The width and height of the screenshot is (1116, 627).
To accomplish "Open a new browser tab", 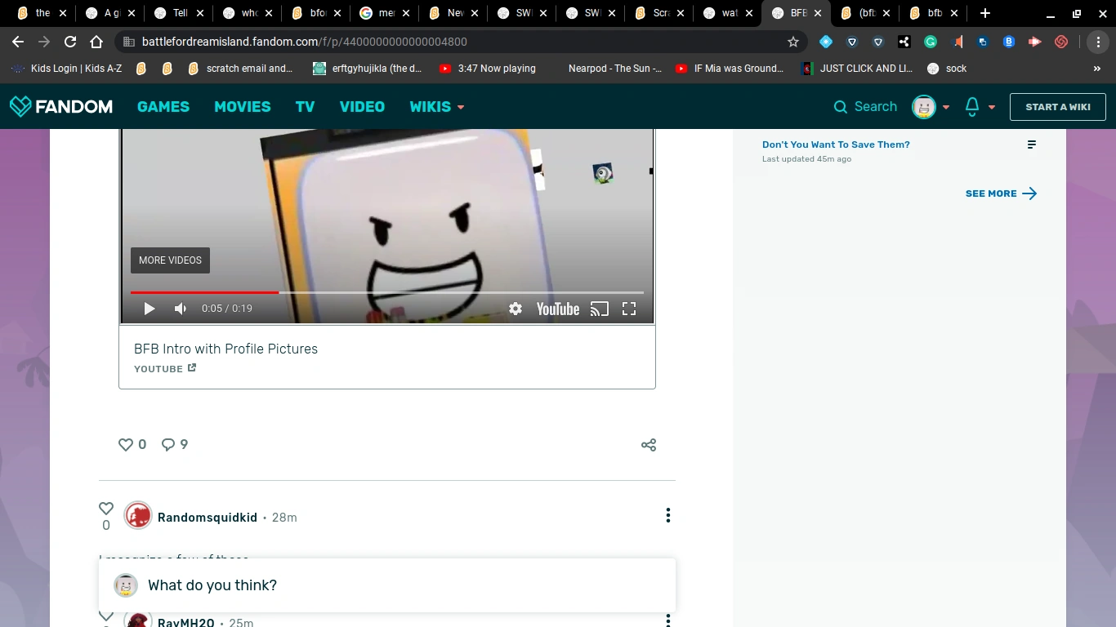I will coord(985,13).
